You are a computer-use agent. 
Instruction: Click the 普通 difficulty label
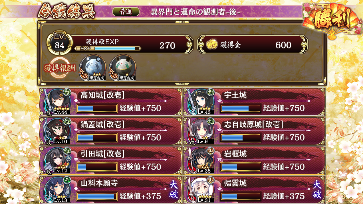[126, 12]
